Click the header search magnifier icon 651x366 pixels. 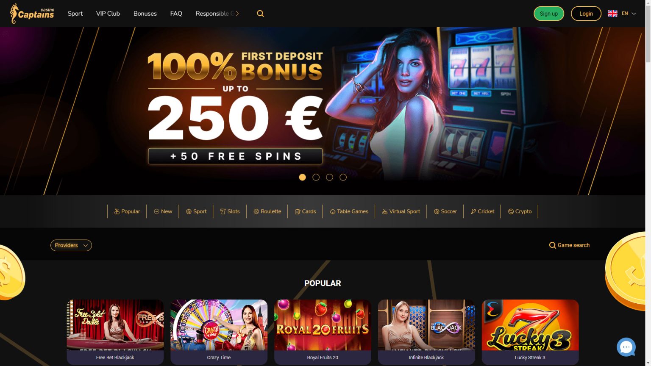coord(260,14)
